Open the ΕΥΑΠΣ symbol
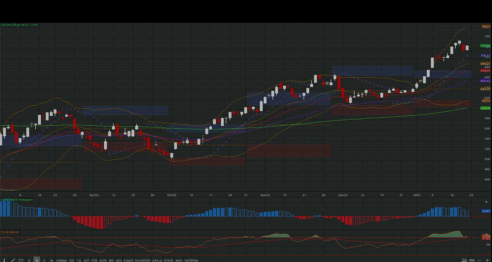Screen dimensions: 492x262 169,261
